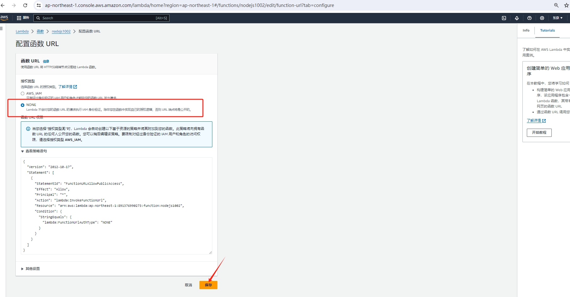Go back with browser back arrow
The width and height of the screenshot is (570, 297).
click(x=3, y=5)
